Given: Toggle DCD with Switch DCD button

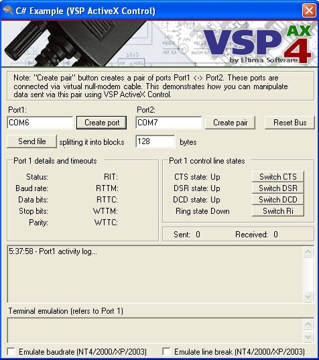Looking at the screenshot, I should 278,200.
